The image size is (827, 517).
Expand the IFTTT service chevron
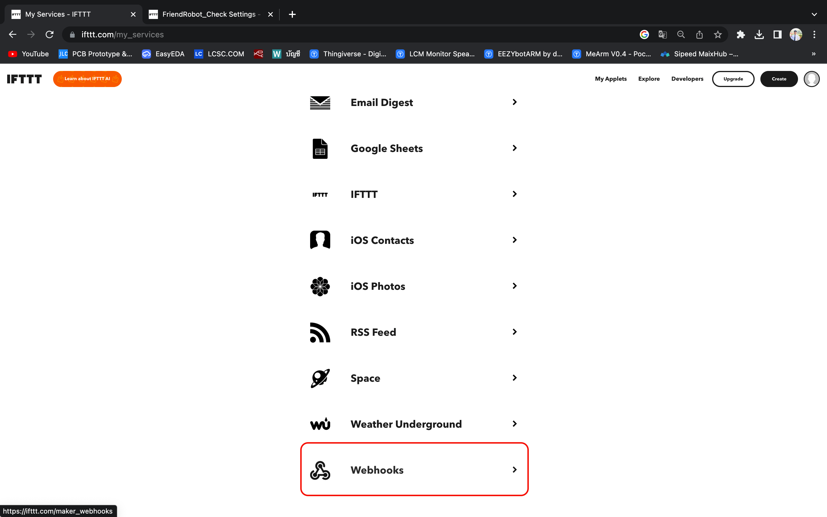point(515,194)
